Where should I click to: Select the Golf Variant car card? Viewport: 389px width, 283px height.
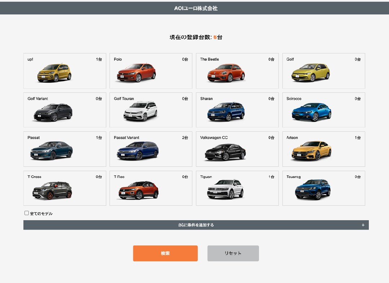point(65,110)
